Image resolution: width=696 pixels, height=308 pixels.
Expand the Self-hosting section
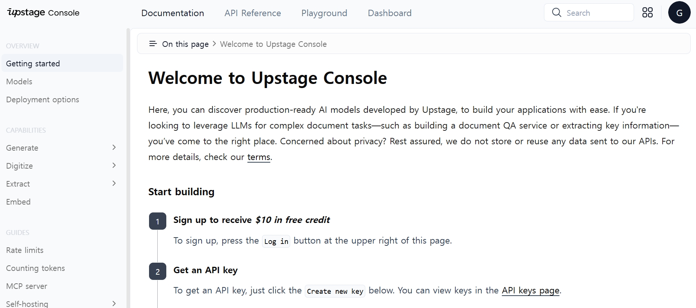click(114, 304)
